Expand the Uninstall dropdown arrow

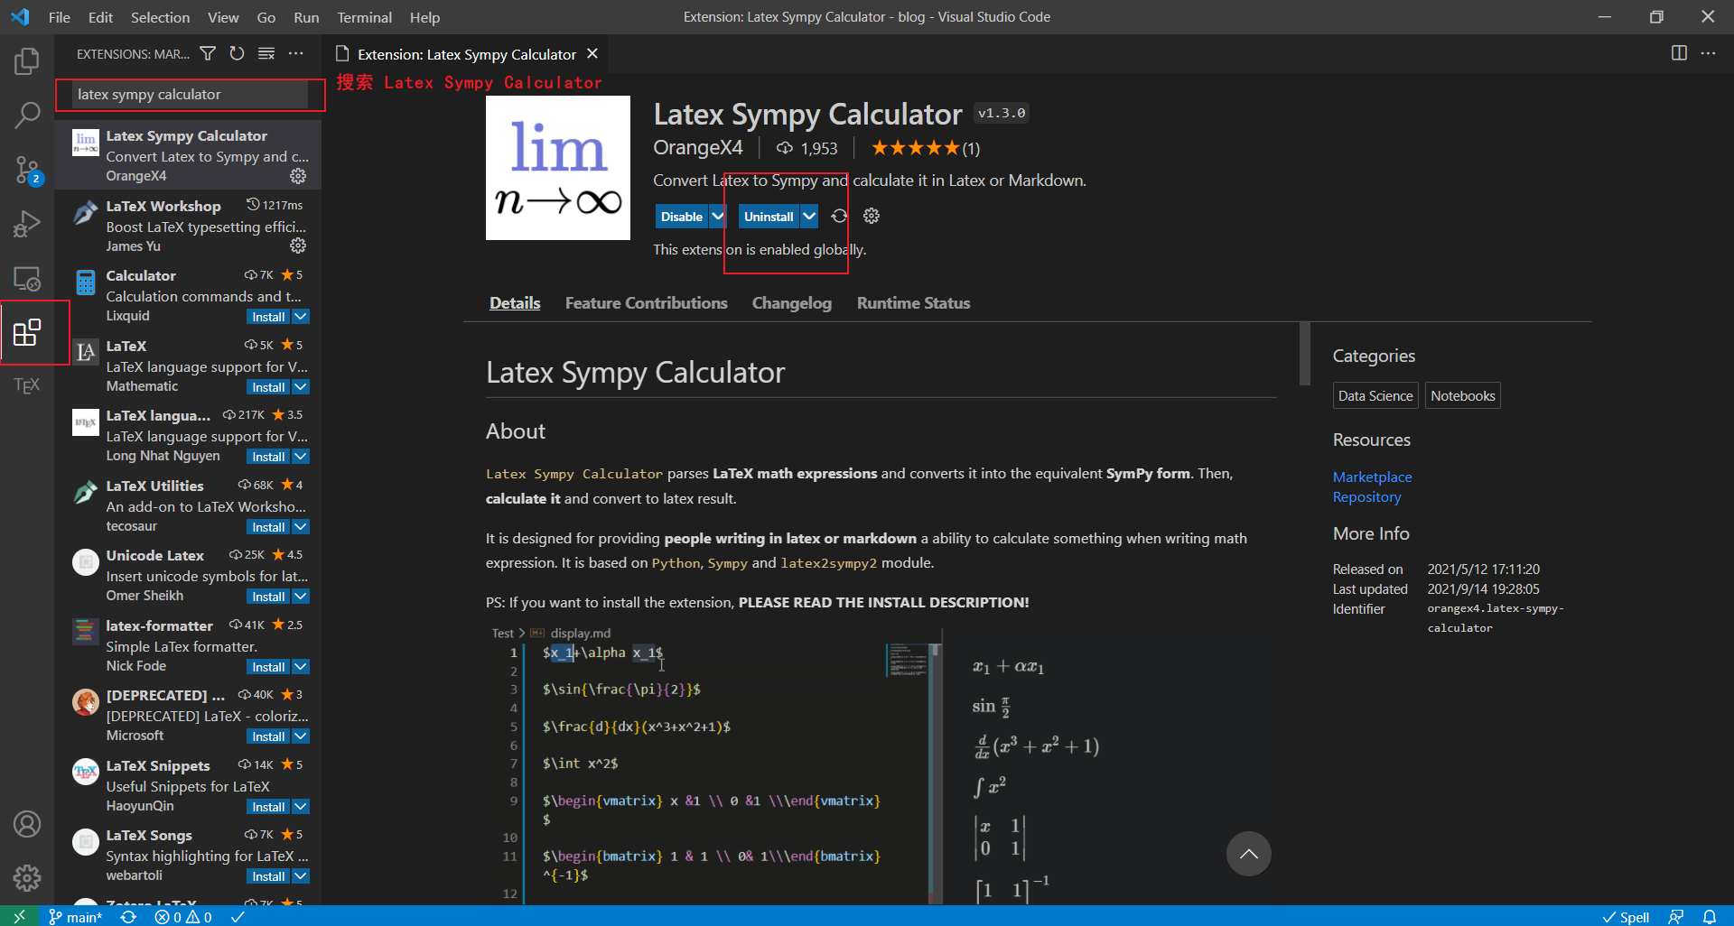(x=808, y=216)
